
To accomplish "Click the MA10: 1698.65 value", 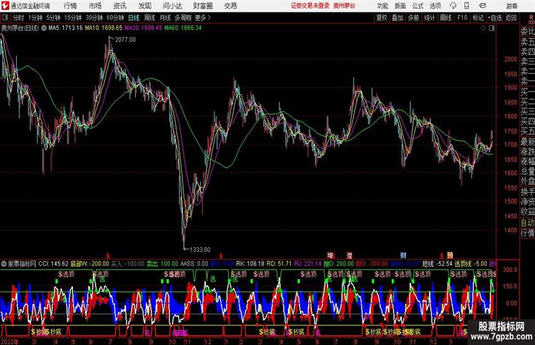I will coord(103,28).
